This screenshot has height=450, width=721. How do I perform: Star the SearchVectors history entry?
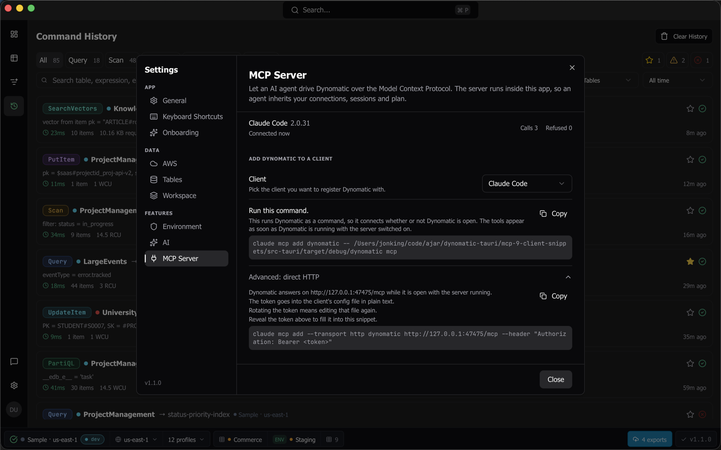[690, 108]
